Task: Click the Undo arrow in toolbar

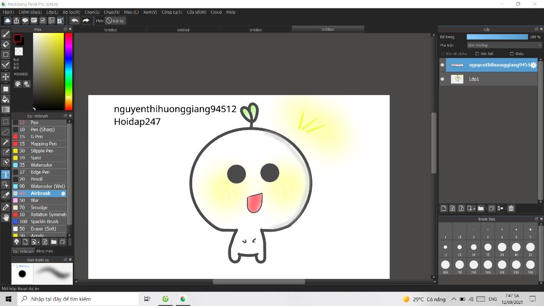Action: (x=75, y=21)
